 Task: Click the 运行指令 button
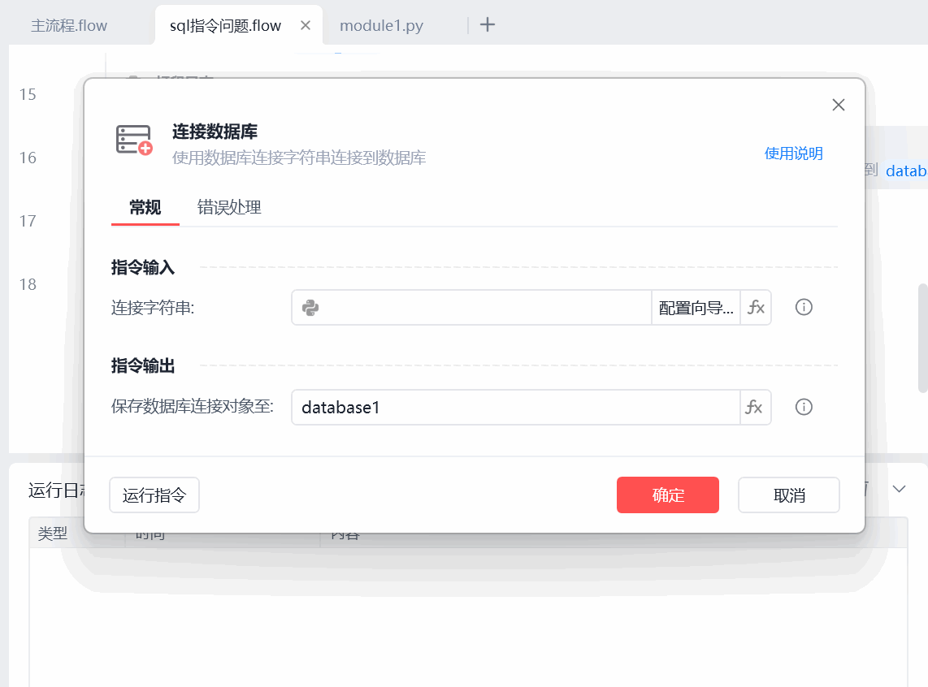[x=154, y=495]
